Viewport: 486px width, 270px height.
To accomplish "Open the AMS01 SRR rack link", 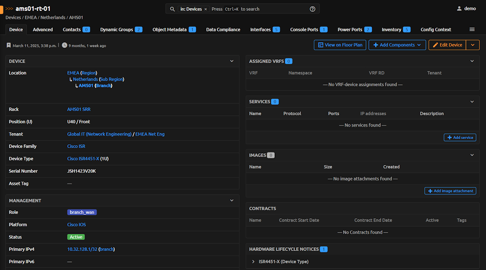I will tap(79, 110).
